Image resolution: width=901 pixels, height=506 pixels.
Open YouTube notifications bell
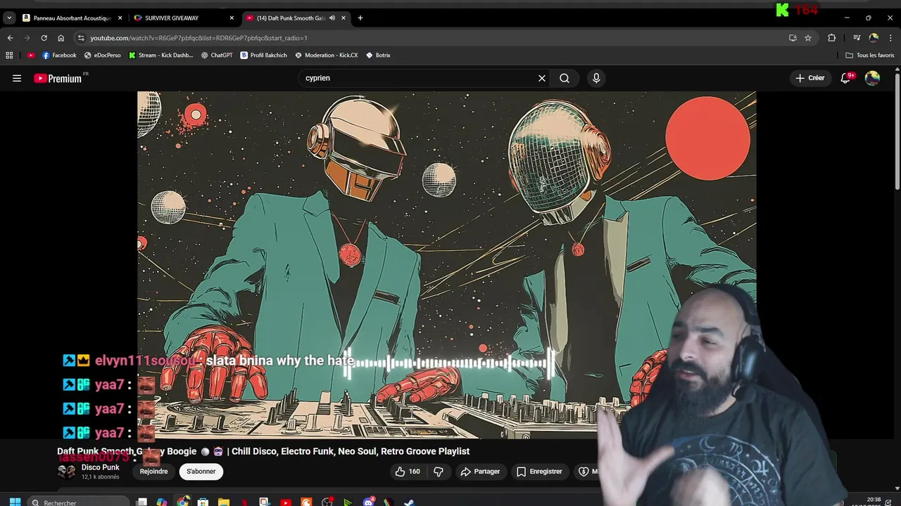click(846, 78)
